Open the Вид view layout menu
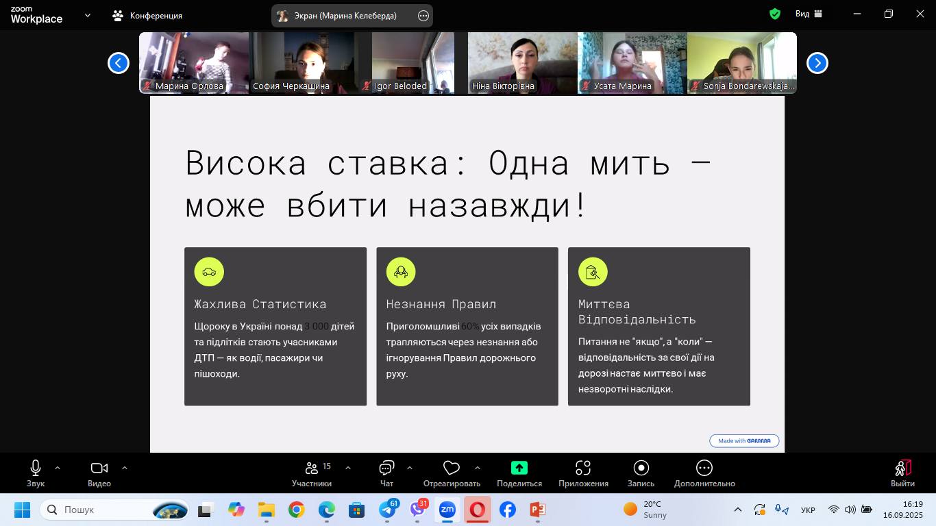 809,14
